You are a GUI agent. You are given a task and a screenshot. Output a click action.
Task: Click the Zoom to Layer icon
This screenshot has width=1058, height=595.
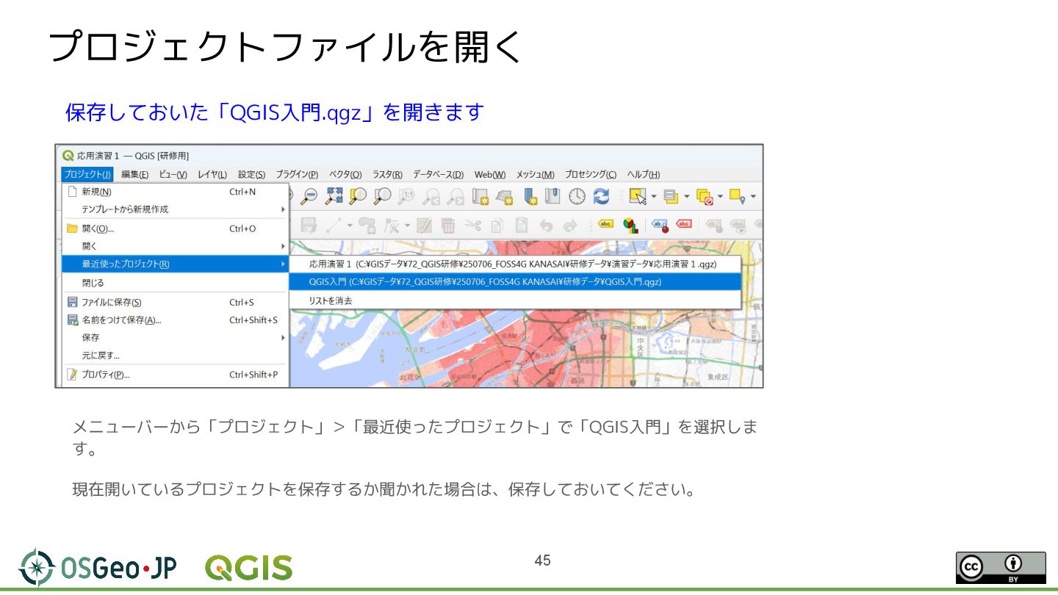pos(382,196)
